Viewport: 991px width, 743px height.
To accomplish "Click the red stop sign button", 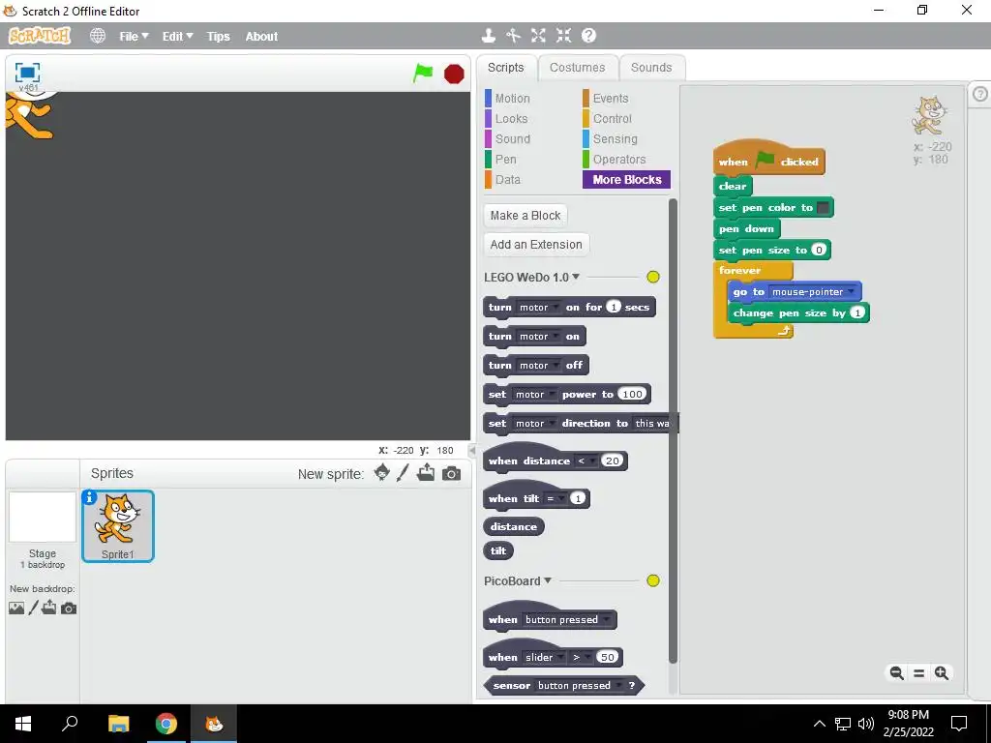I will point(454,74).
